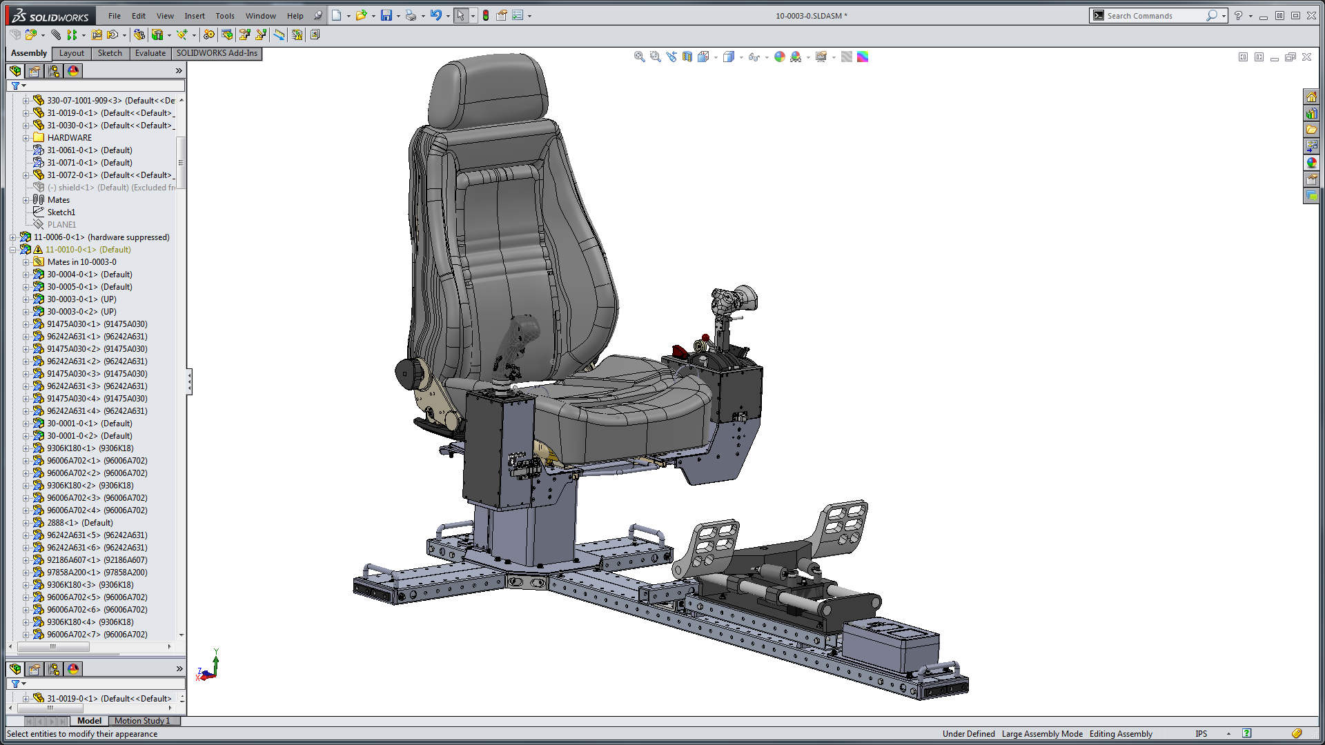Image resolution: width=1325 pixels, height=745 pixels.
Task: Click status bar help question icon
Action: point(1246,733)
